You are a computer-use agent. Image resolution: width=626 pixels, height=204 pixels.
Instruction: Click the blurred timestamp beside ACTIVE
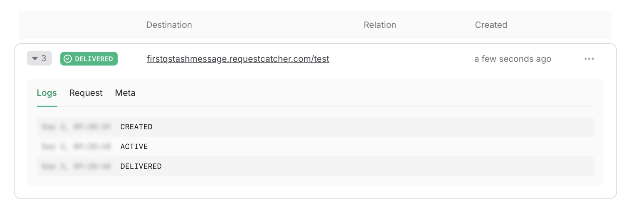76,147
